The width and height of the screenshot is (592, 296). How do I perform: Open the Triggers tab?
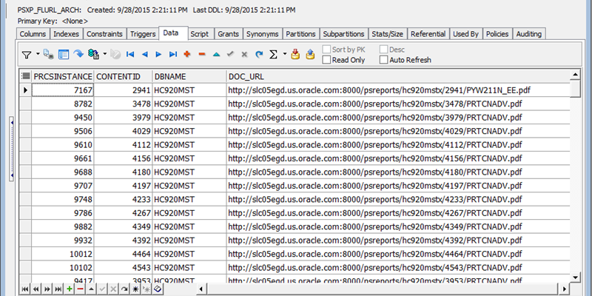coord(143,34)
